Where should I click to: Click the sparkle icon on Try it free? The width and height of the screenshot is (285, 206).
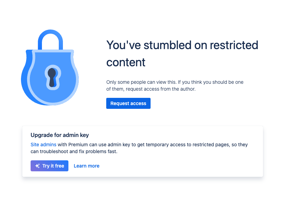coord(37,166)
